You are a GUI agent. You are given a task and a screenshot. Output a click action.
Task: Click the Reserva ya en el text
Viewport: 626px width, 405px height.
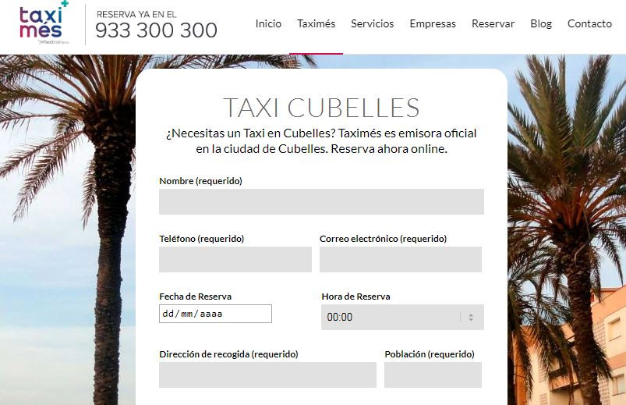tap(136, 14)
